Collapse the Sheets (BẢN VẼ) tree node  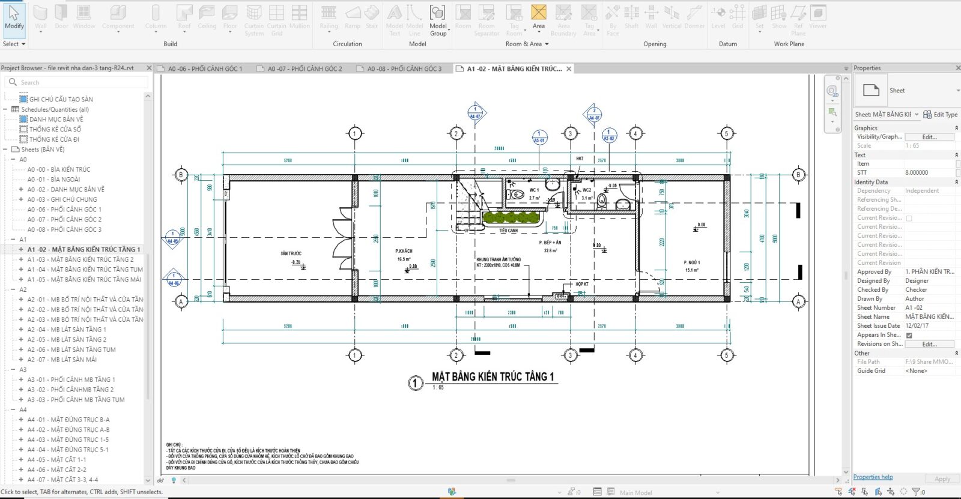coord(5,150)
